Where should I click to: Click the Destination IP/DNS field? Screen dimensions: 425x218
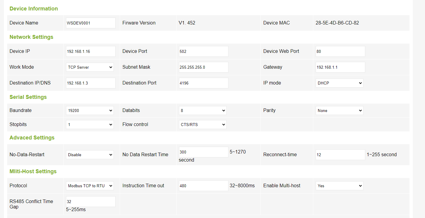(x=90, y=83)
